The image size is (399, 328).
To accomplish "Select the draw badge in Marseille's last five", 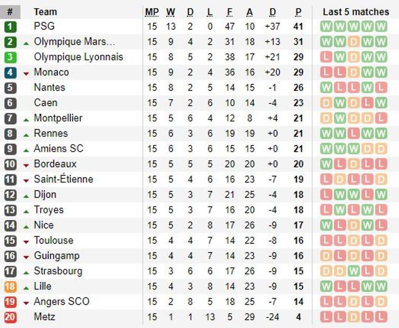I will [353, 42].
